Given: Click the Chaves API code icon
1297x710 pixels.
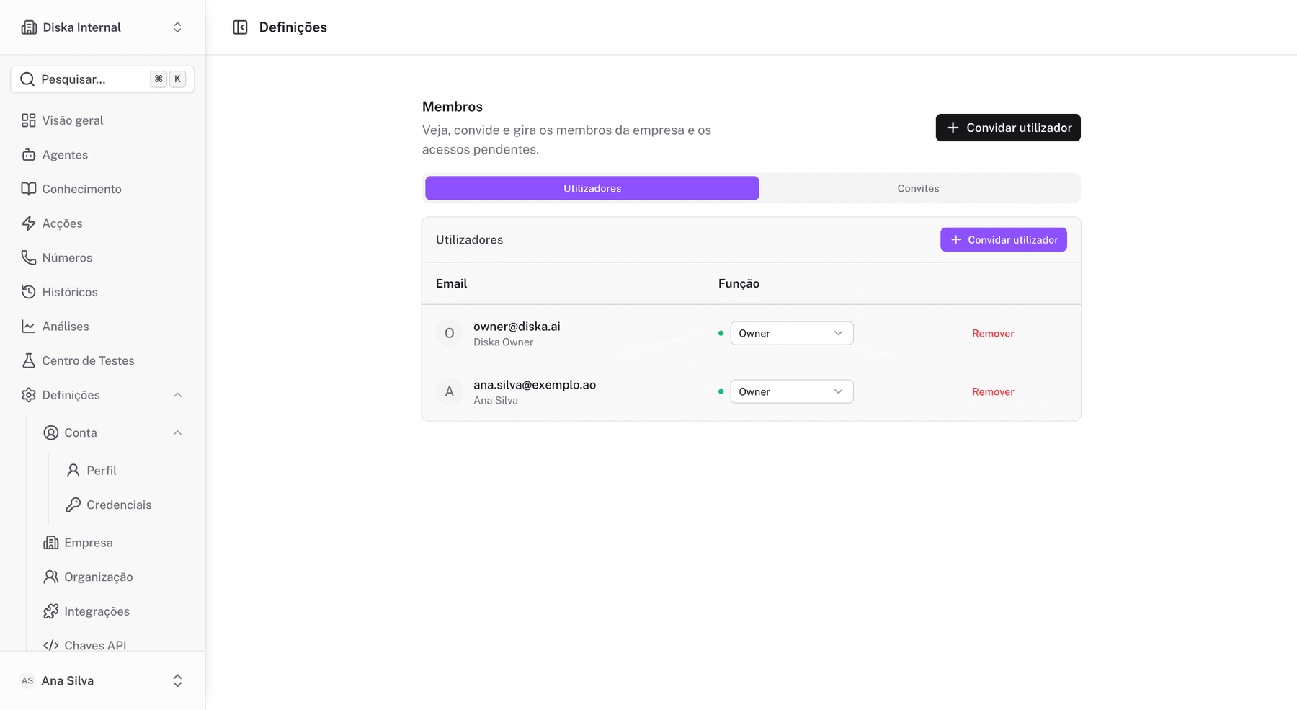Looking at the screenshot, I should point(51,645).
